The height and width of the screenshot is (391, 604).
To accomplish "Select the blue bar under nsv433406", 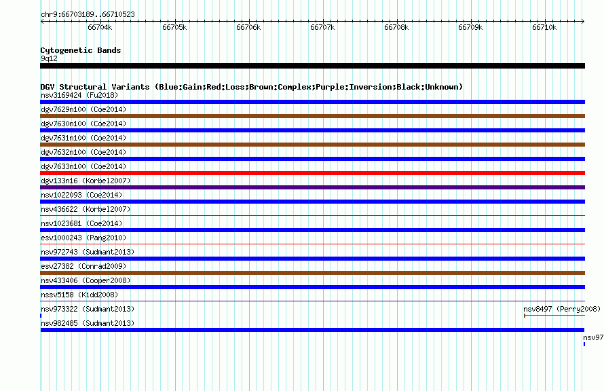I will 312,287.
